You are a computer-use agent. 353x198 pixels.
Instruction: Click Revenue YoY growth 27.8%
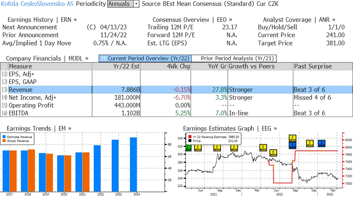[x=220, y=90]
